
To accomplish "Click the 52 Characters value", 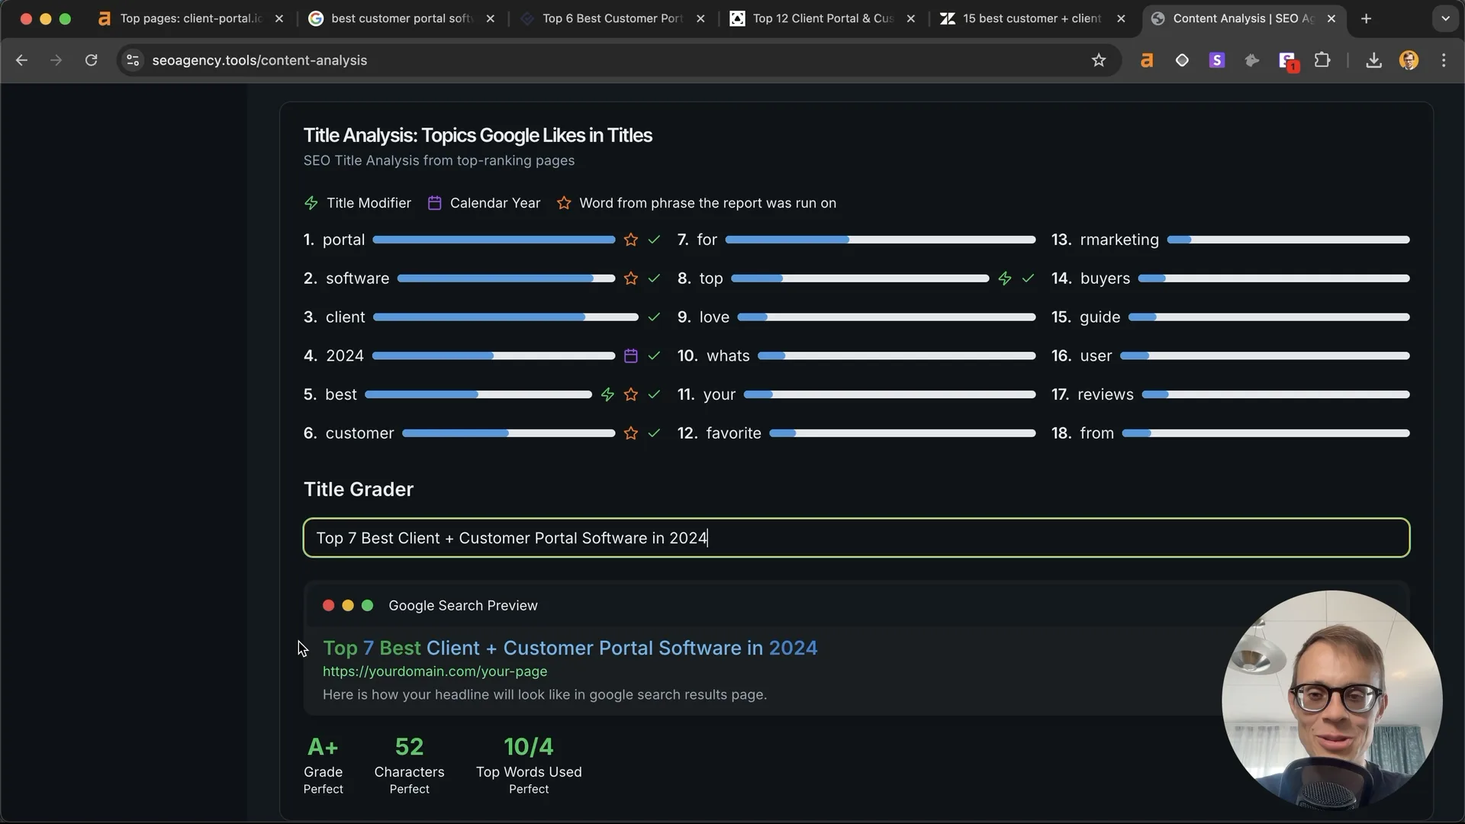I will point(409,747).
